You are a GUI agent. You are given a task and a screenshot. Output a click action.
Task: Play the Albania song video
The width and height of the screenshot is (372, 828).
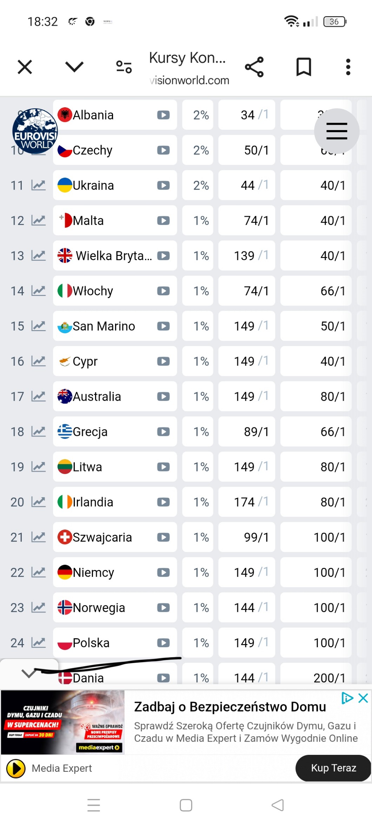pyautogui.click(x=163, y=115)
